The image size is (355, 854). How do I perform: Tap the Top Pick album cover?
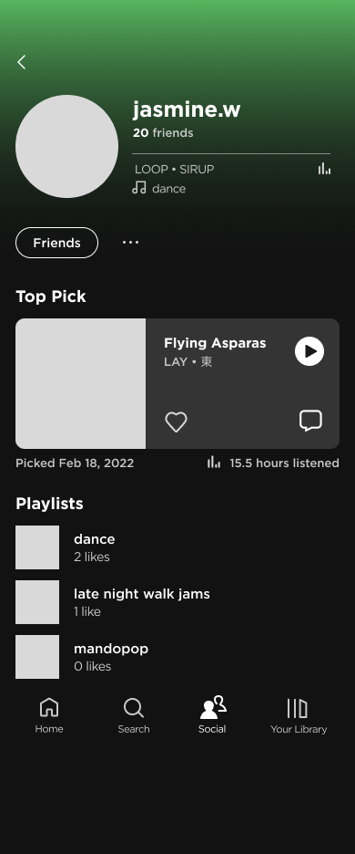[x=80, y=383]
